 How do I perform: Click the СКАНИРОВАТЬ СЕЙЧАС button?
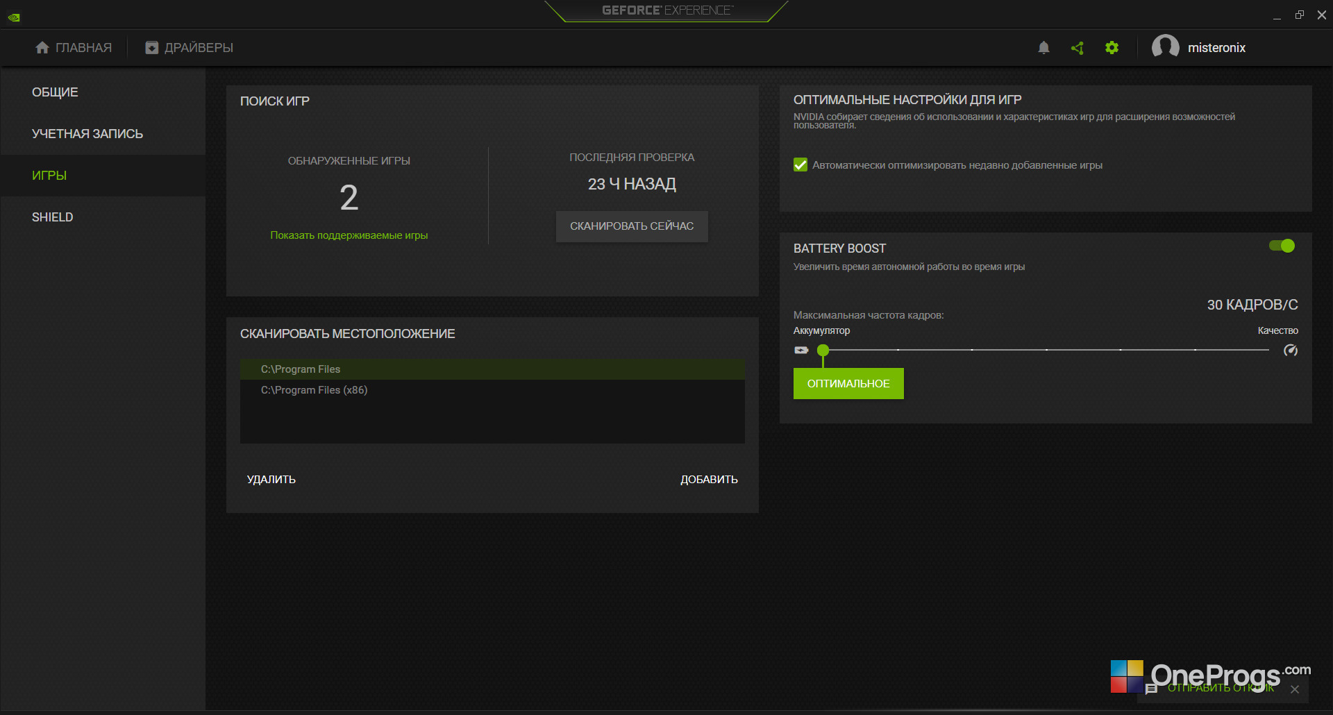[x=632, y=226]
